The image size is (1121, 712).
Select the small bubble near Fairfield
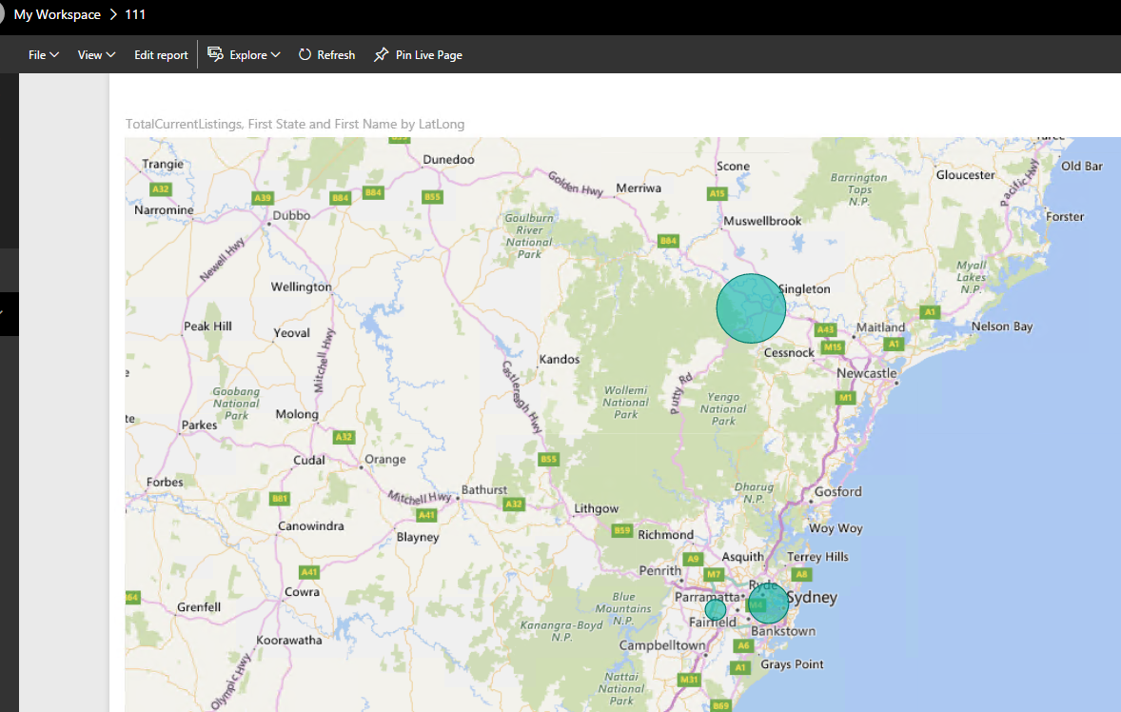(x=715, y=609)
